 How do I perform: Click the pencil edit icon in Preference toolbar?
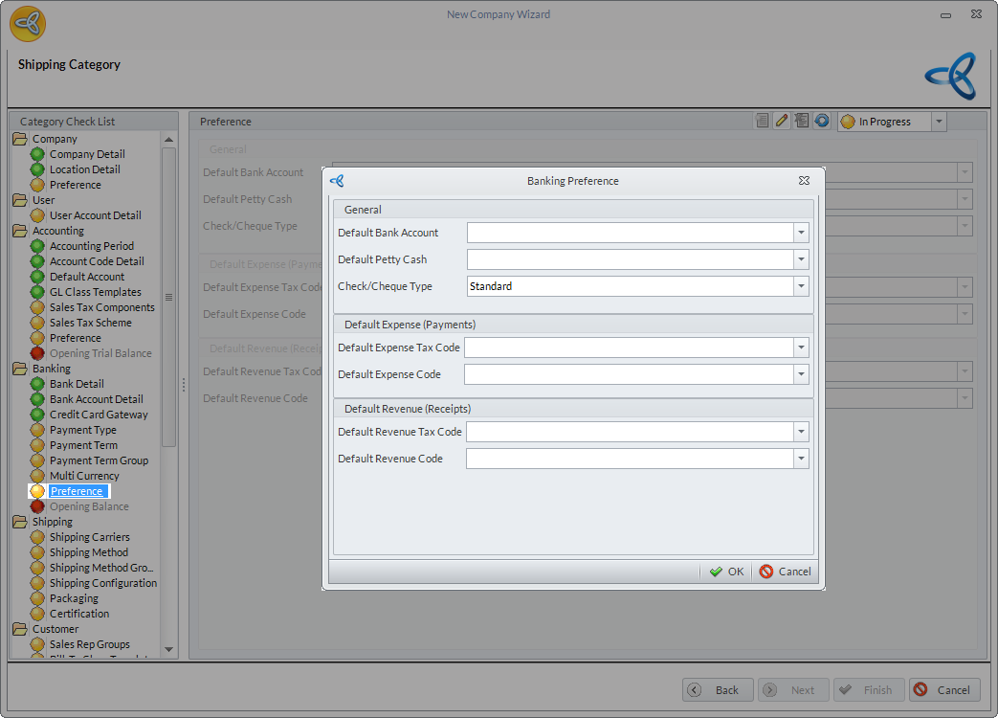[782, 121]
